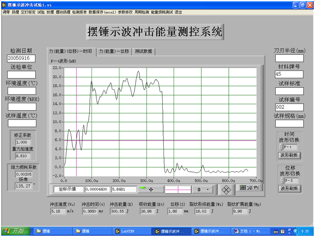Switch to the 力(能量)-位移 tab
Screen dimensions: 315x237
(x=114, y=51)
